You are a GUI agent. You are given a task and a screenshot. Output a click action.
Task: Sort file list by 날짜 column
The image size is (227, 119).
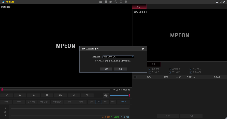click(x=166, y=77)
